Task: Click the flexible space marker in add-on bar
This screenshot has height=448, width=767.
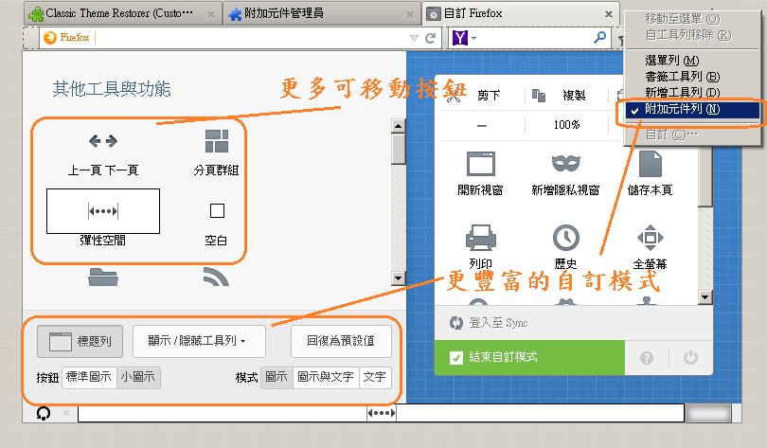Action: click(382, 413)
